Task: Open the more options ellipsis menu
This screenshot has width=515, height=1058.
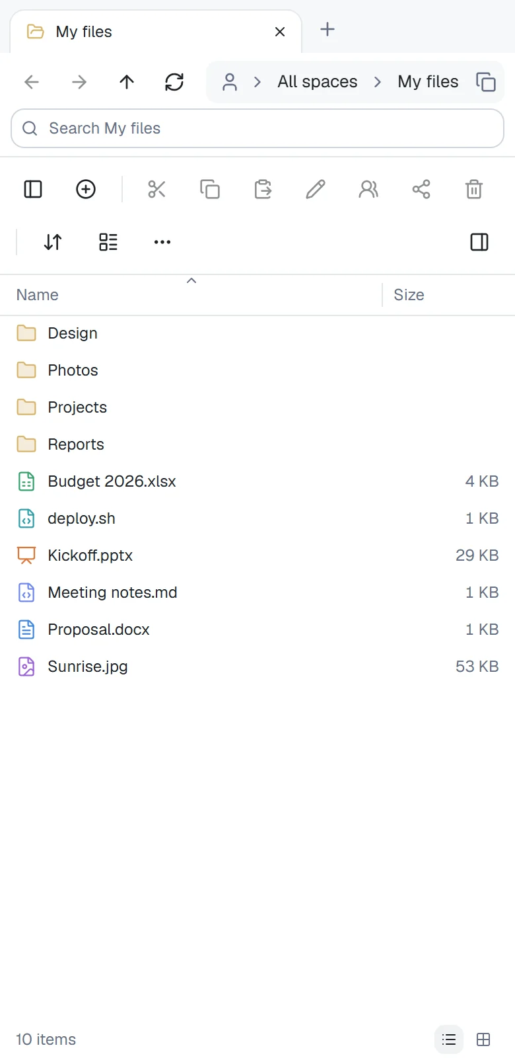Action: (162, 242)
